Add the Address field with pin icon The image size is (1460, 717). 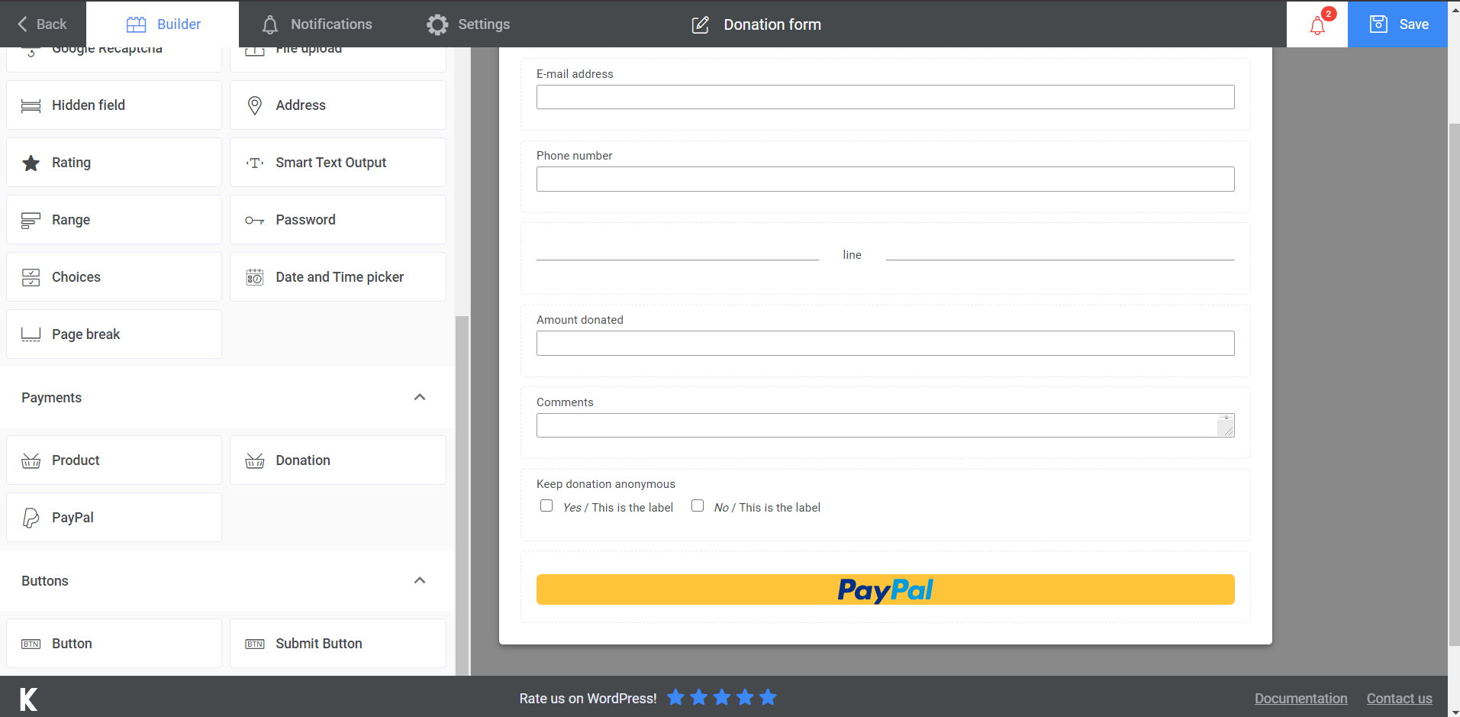pos(254,105)
